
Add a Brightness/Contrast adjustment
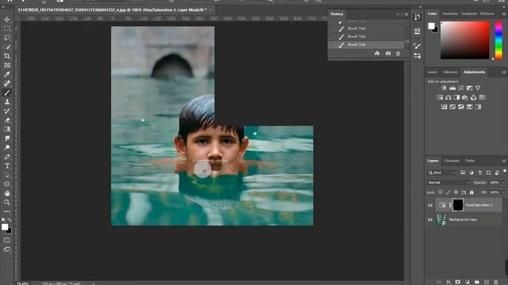[x=444, y=88]
